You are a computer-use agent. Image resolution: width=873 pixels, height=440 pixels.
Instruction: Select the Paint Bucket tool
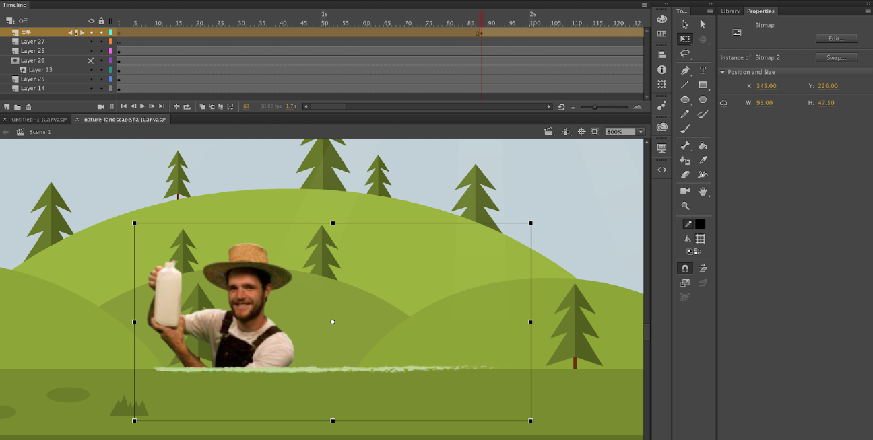(x=703, y=145)
